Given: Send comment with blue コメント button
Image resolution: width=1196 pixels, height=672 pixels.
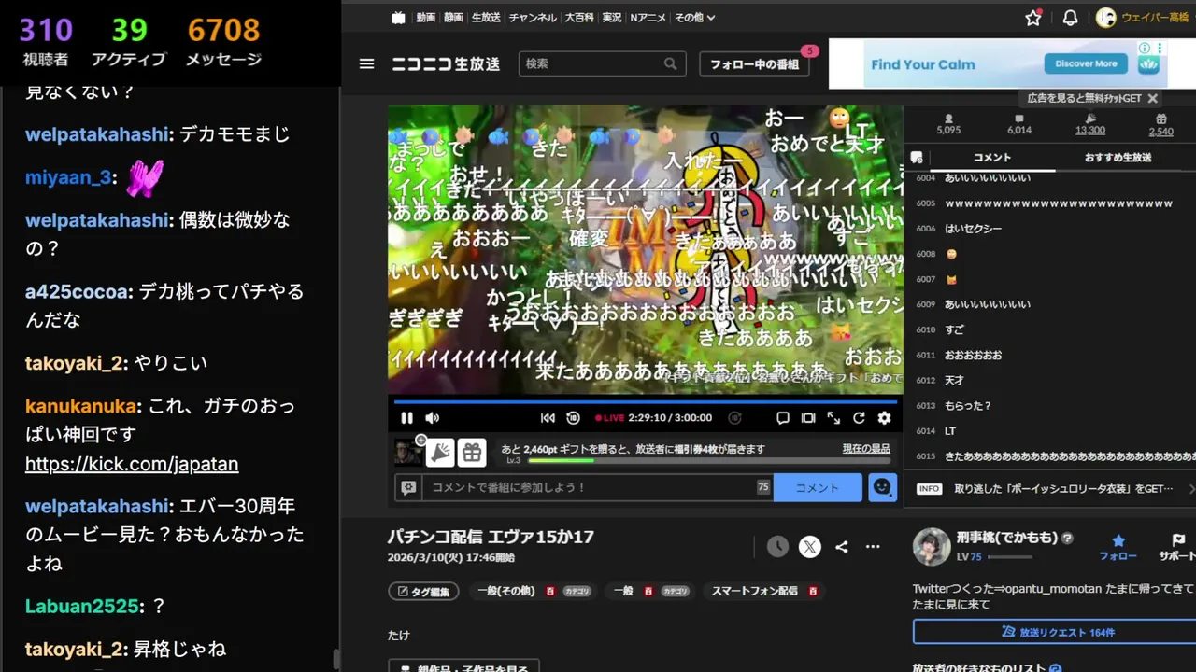Looking at the screenshot, I should [x=818, y=487].
